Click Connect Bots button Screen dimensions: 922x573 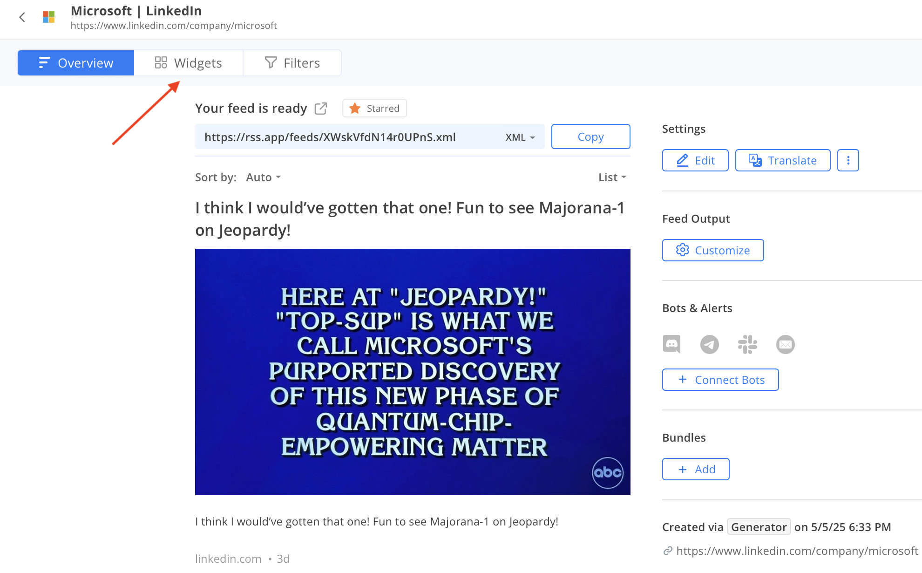coord(720,380)
